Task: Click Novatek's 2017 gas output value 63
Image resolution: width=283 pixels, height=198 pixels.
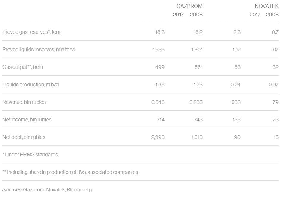Action: (237, 67)
